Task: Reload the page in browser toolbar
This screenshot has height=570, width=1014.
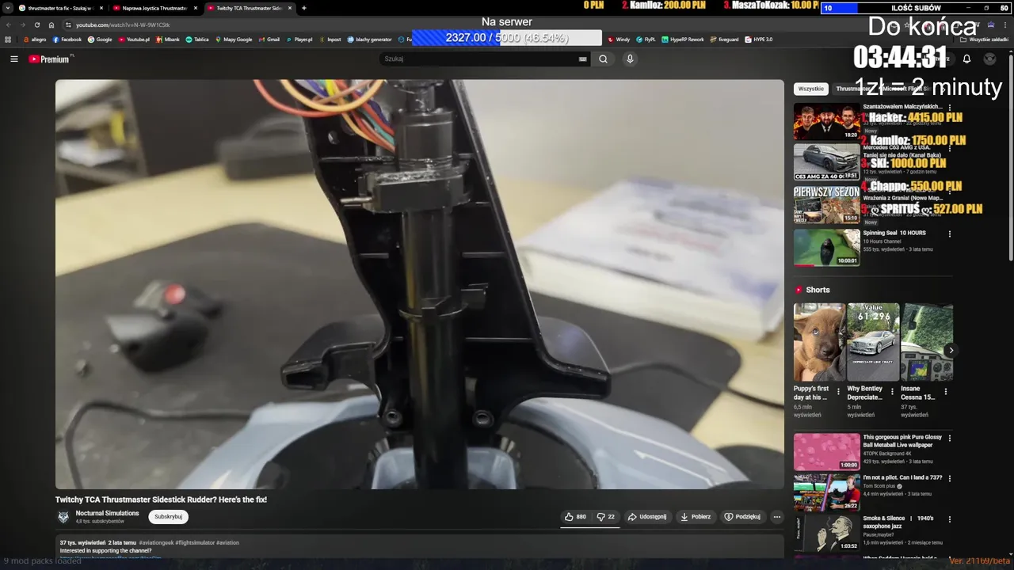Action: 37,25
